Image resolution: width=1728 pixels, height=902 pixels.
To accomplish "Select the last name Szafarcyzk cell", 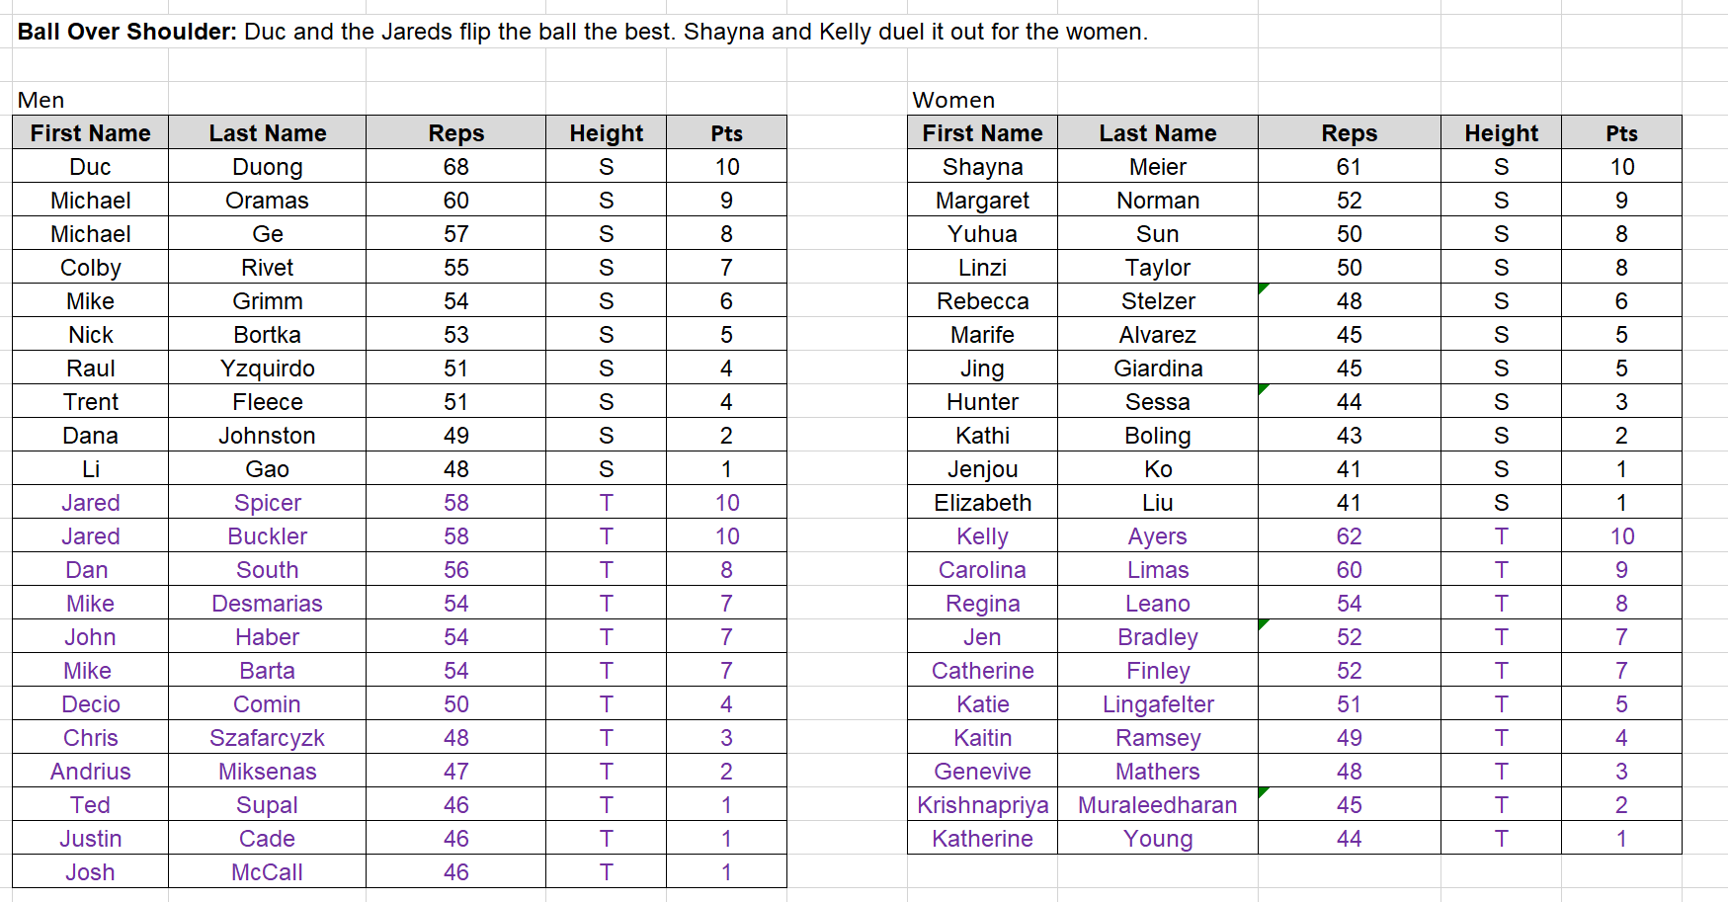I will coord(267,737).
